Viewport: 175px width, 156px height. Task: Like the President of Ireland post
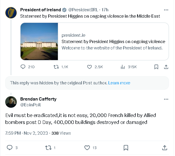coord(90,67)
